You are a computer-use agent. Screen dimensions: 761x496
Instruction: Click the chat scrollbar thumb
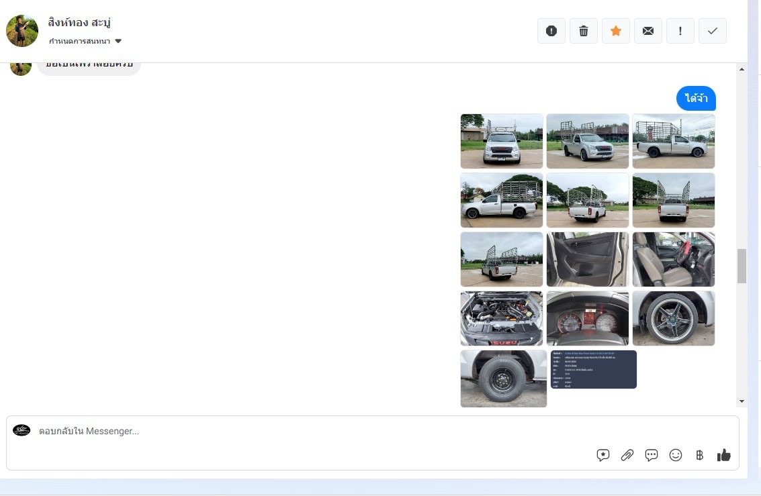pos(742,266)
